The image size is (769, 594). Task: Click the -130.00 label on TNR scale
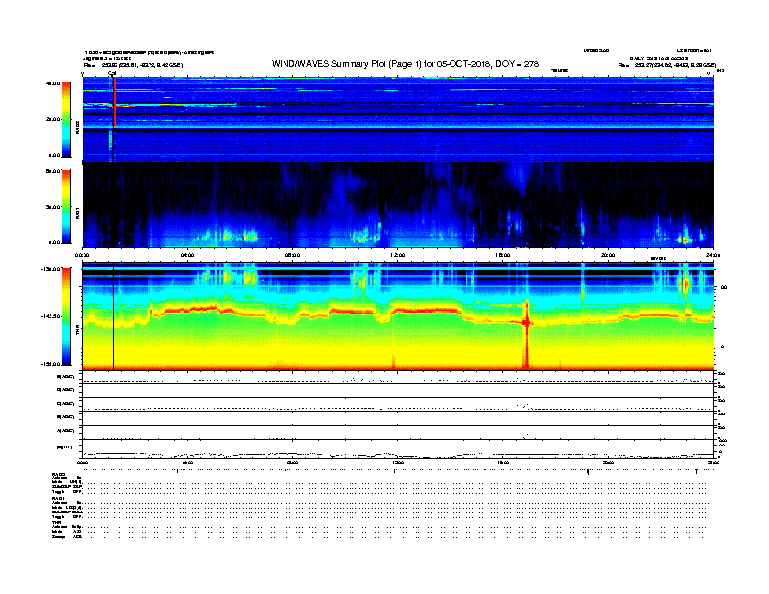[51, 269]
